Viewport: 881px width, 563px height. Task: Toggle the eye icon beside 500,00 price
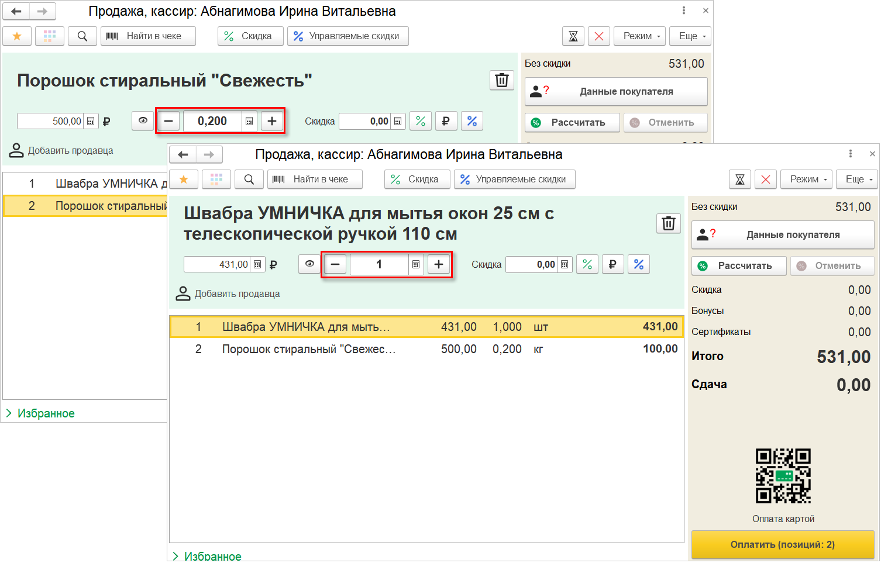(x=143, y=121)
